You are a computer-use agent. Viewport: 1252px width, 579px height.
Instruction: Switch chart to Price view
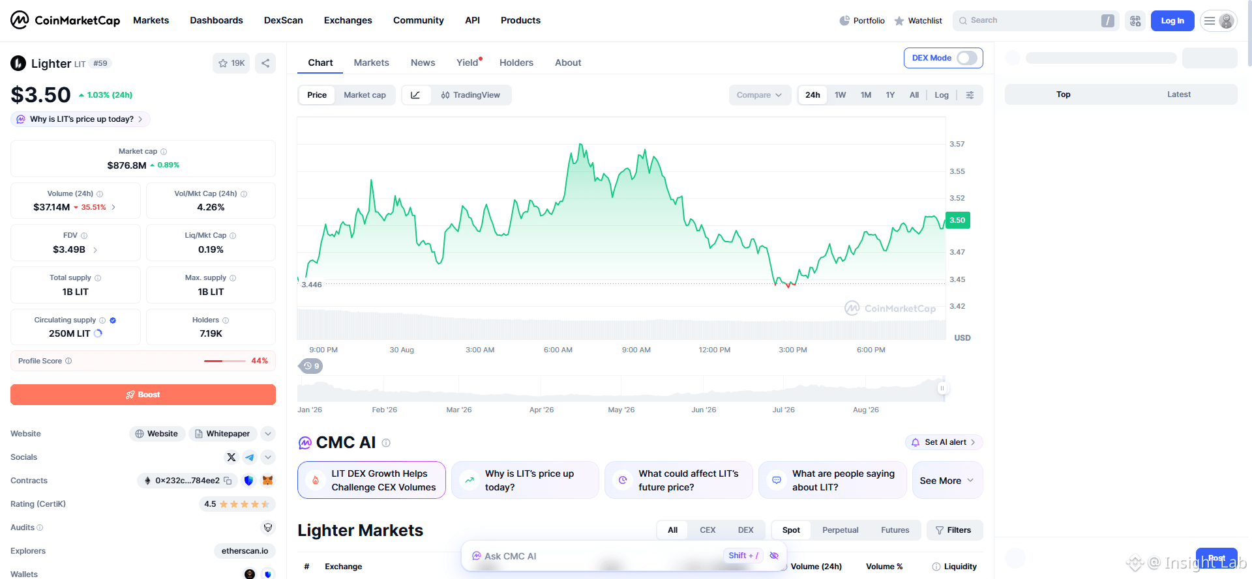click(317, 95)
